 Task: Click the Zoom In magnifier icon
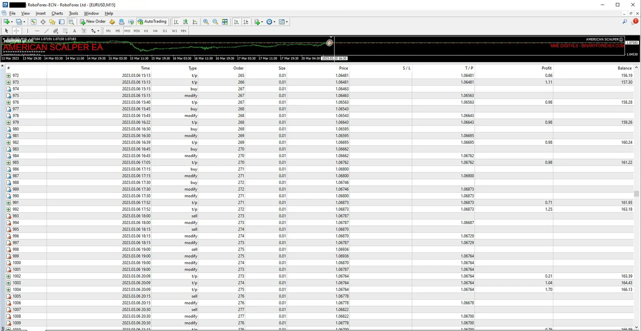click(x=206, y=21)
